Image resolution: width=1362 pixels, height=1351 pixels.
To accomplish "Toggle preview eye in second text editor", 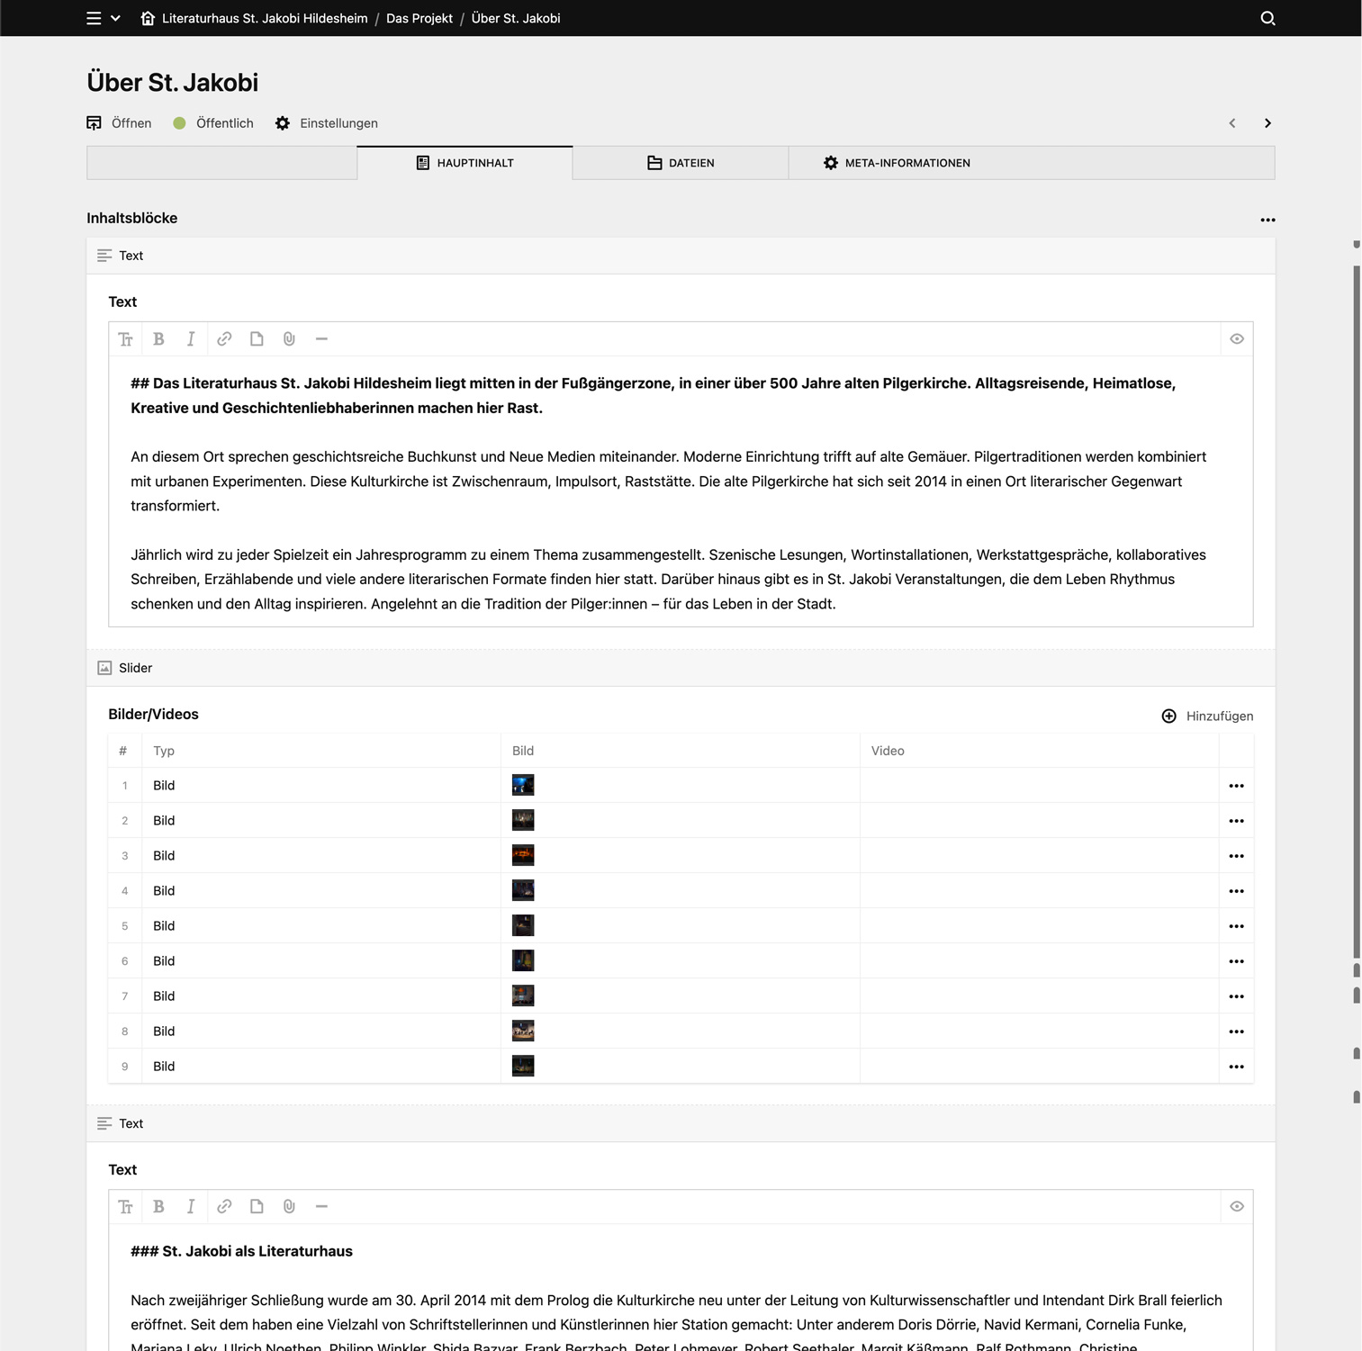I will 1237,1207.
